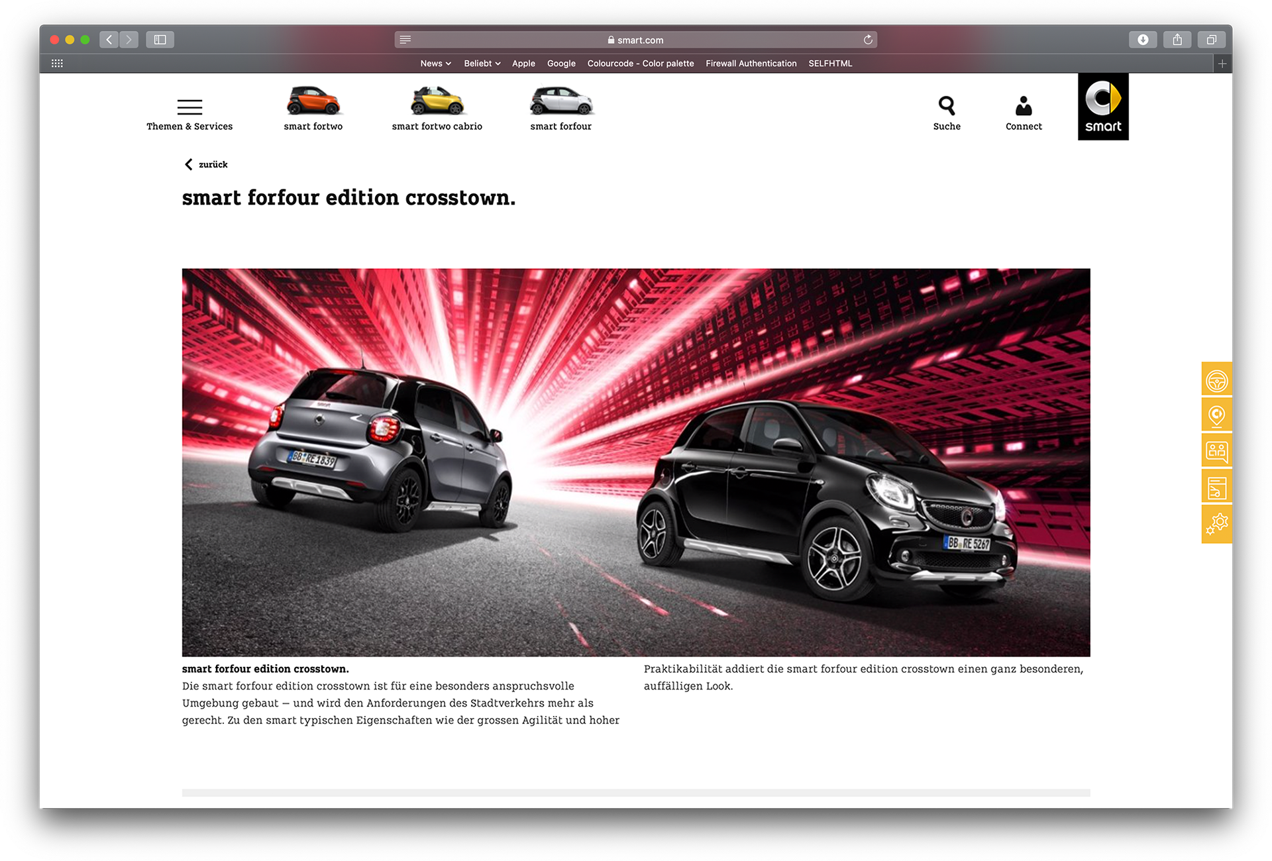Viewport: 1272px width, 861px height.
Task: Click the smart logo
Action: pyautogui.click(x=1102, y=107)
